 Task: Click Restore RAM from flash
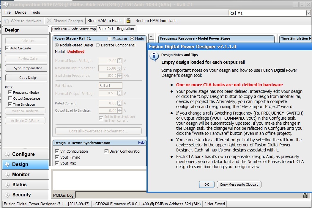[x=156, y=21]
